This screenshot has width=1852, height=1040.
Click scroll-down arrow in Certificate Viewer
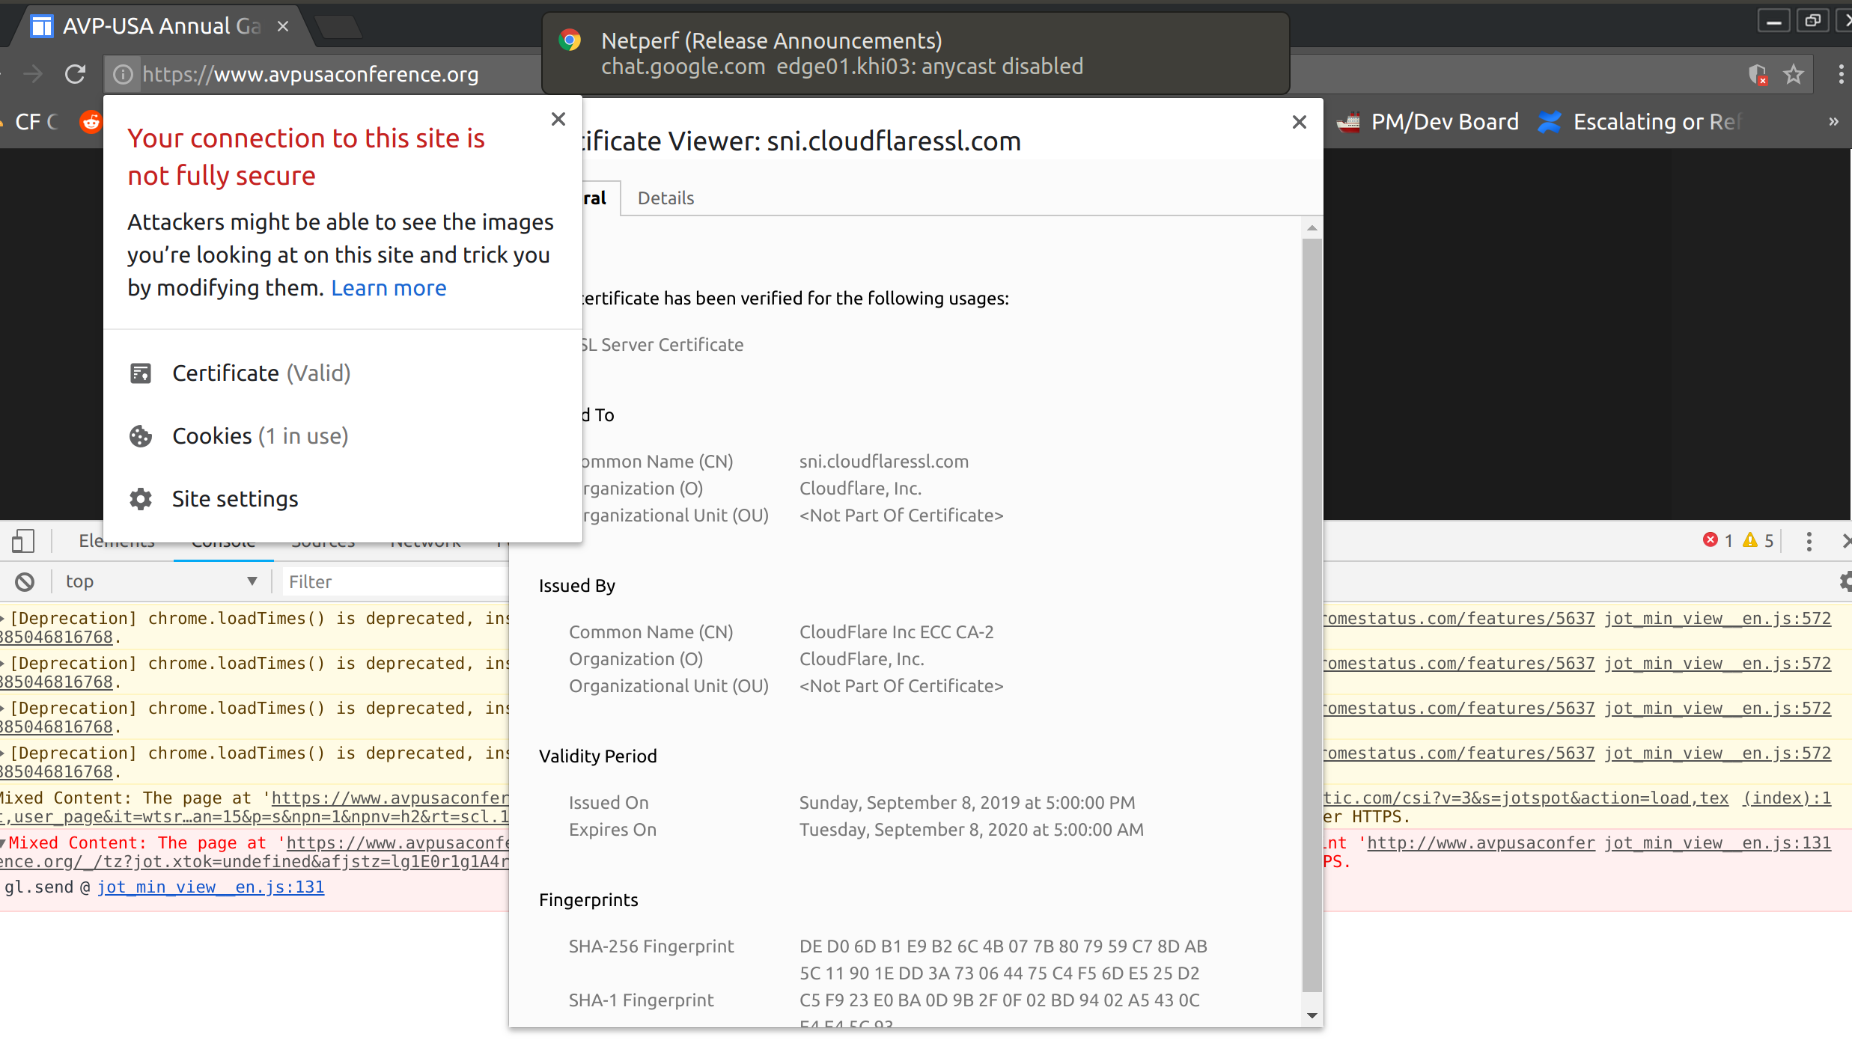tap(1312, 1015)
